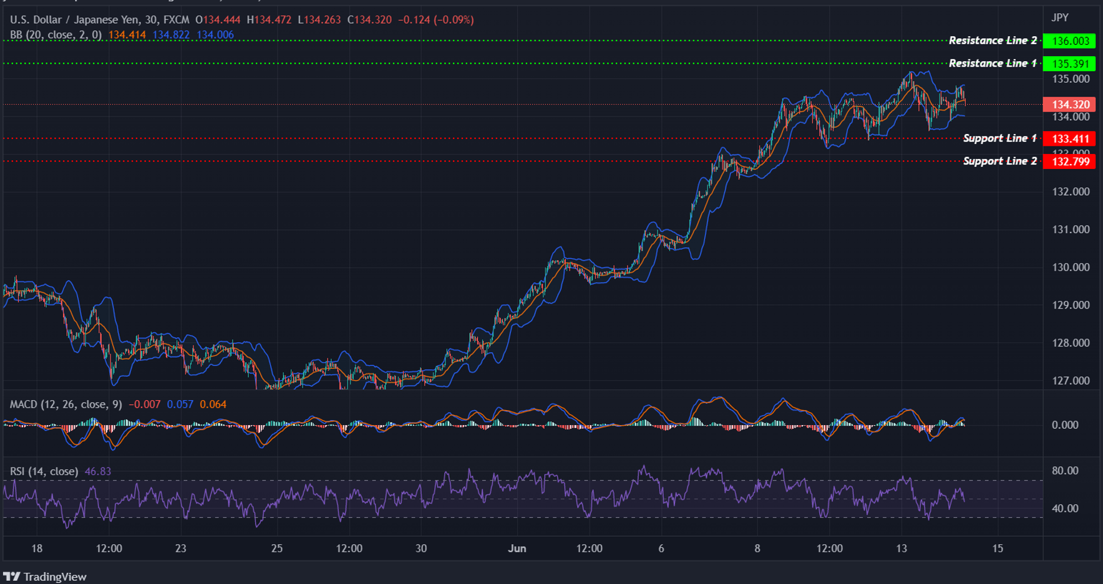Click the Jun marker on the time axis

pyautogui.click(x=517, y=548)
